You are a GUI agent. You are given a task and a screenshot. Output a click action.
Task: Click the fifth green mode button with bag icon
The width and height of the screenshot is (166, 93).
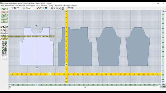pos(4,21)
